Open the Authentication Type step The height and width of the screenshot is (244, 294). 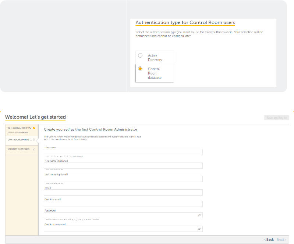[19, 128]
